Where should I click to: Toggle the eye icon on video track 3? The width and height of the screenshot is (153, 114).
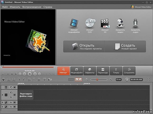coord(15,95)
